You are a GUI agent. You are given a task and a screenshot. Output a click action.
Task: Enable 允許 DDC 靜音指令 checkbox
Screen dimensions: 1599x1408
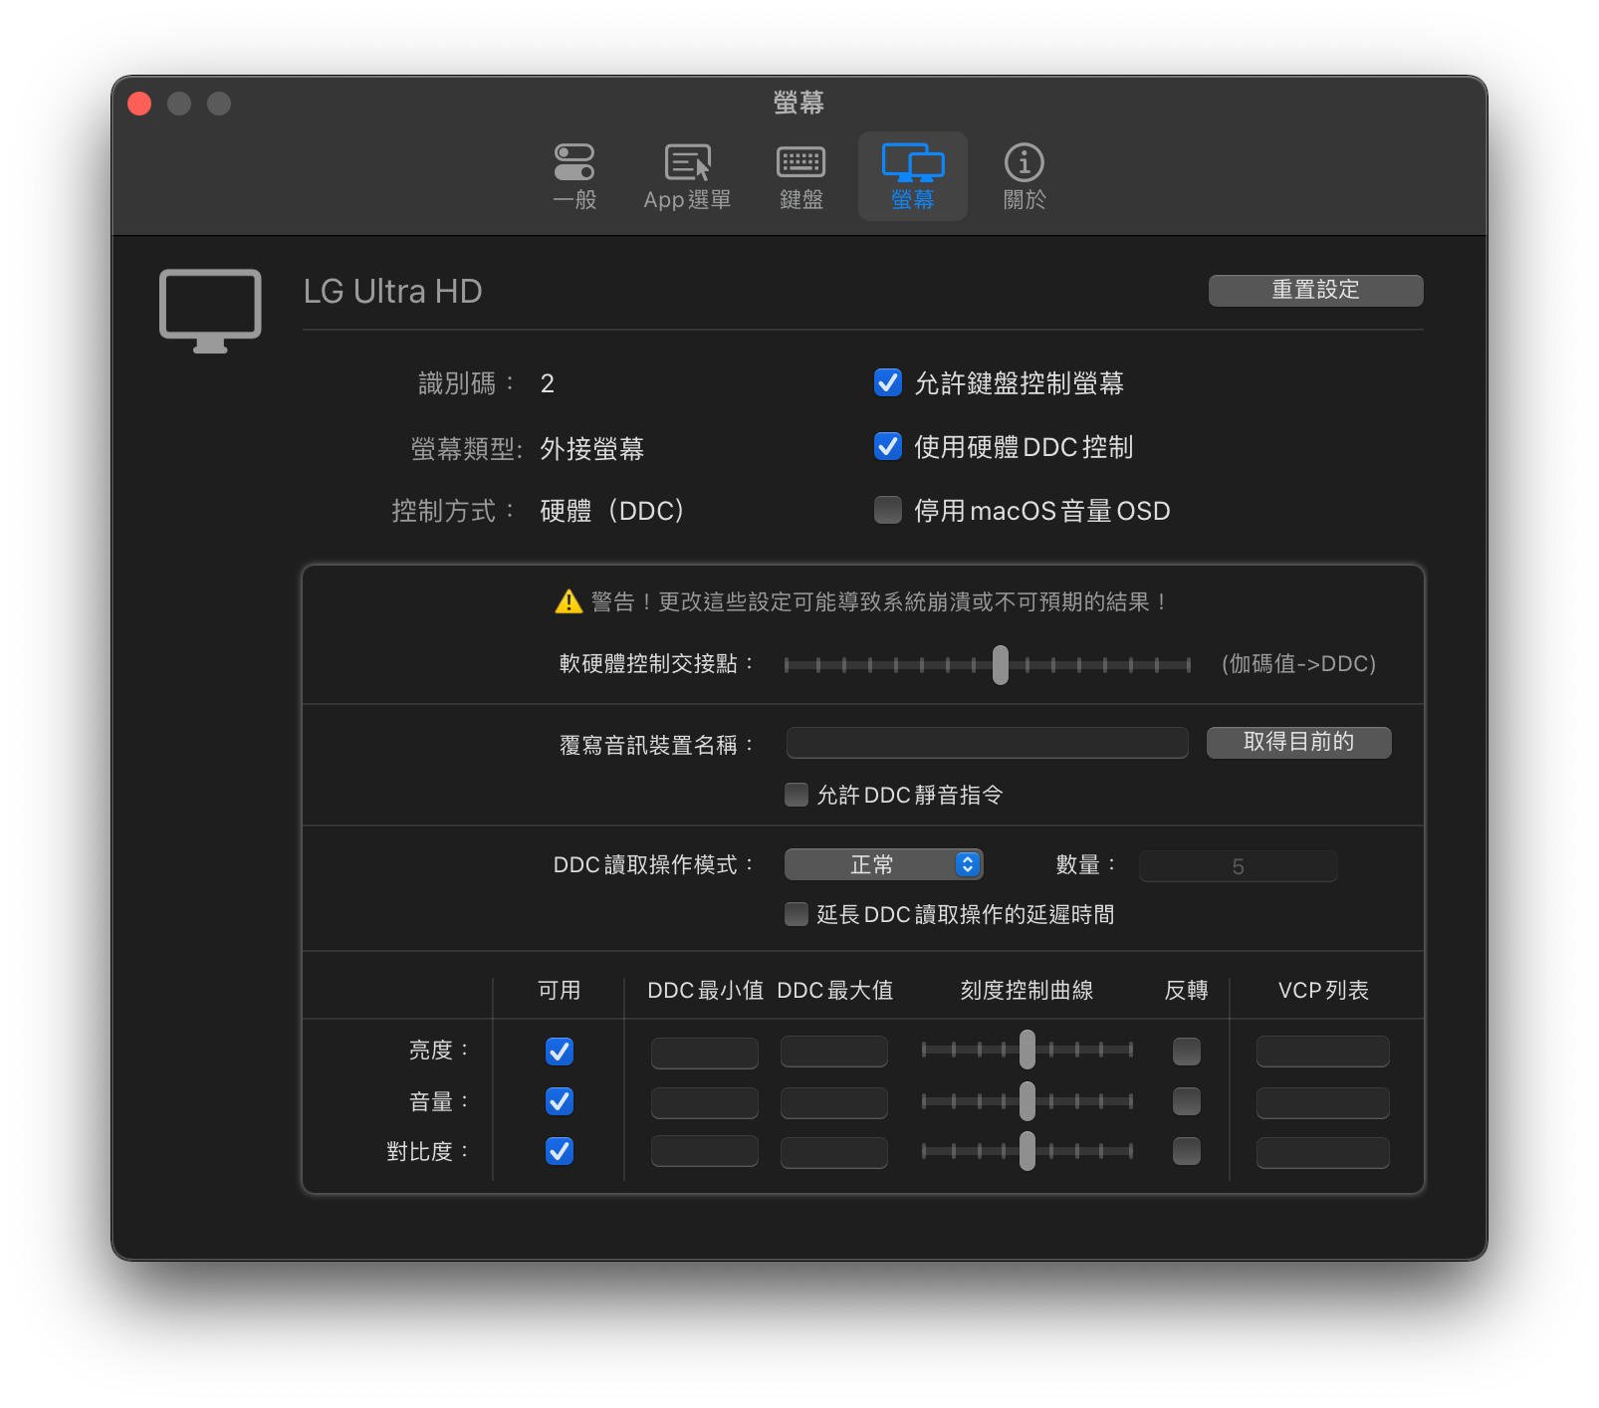point(797,795)
